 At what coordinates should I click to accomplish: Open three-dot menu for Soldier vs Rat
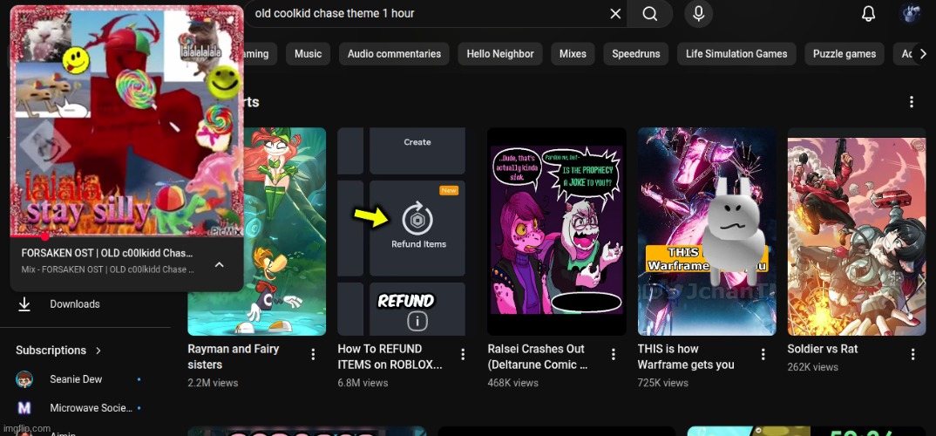[912, 355]
